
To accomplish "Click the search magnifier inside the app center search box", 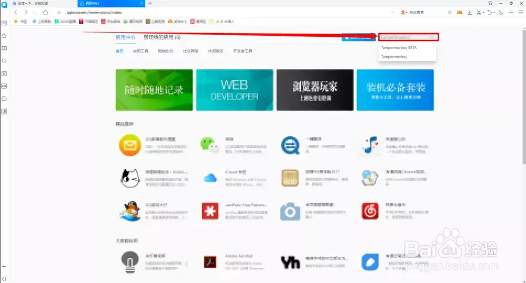I will click(432, 37).
